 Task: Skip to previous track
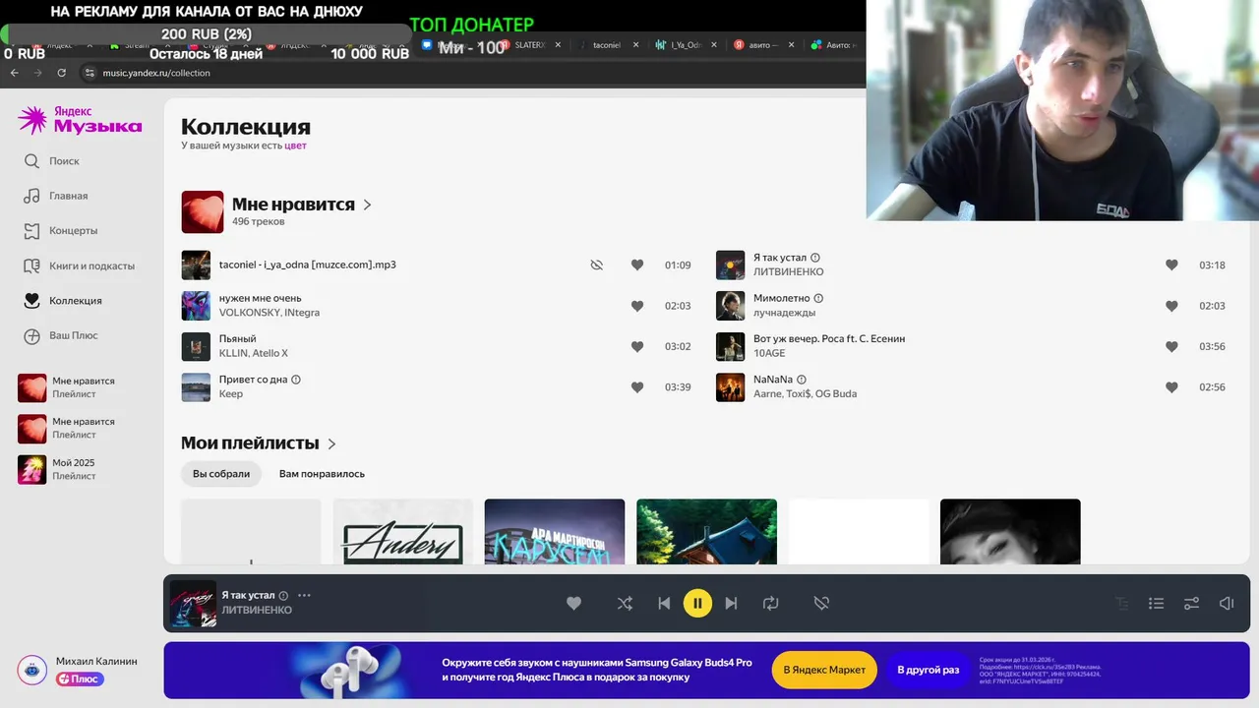[664, 603]
